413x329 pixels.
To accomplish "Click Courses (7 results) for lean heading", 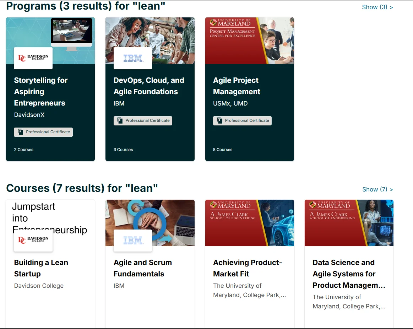I will coord(82,188).
